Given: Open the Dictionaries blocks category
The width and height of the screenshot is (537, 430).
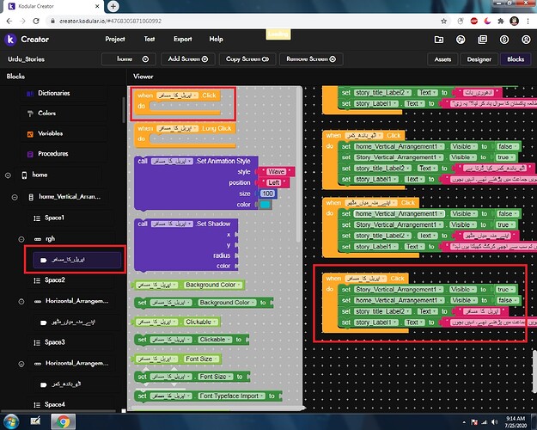Looking at the screenshot, I should coord(53,93).
